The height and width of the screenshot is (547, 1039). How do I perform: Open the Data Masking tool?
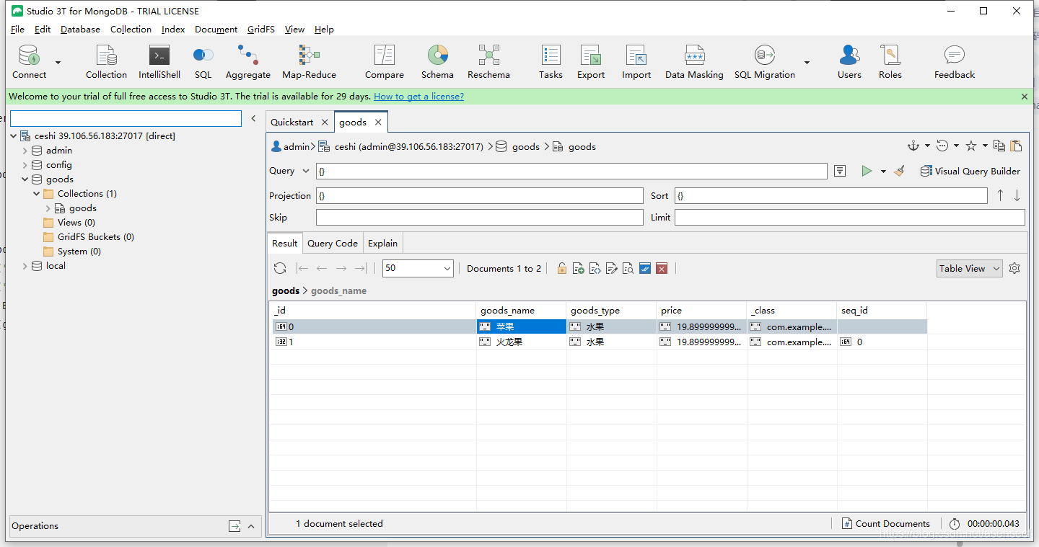(694, 62)
